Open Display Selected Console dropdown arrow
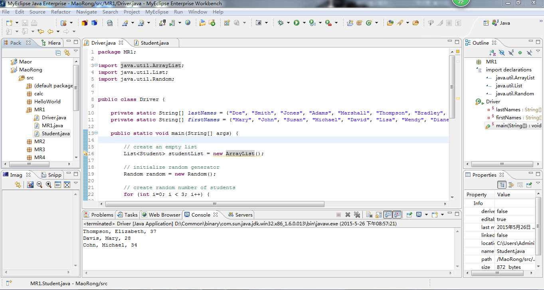 [x=426, y=215]
